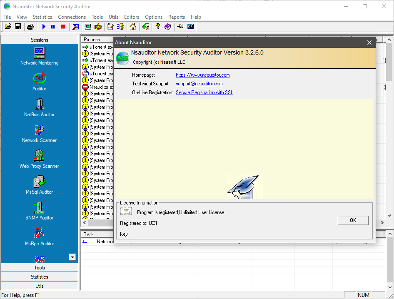Click the yellow filter arrows toolbar icon
The height and width of the screenshot is (299, 394).
pyautogui.click(x=120, y=26)
